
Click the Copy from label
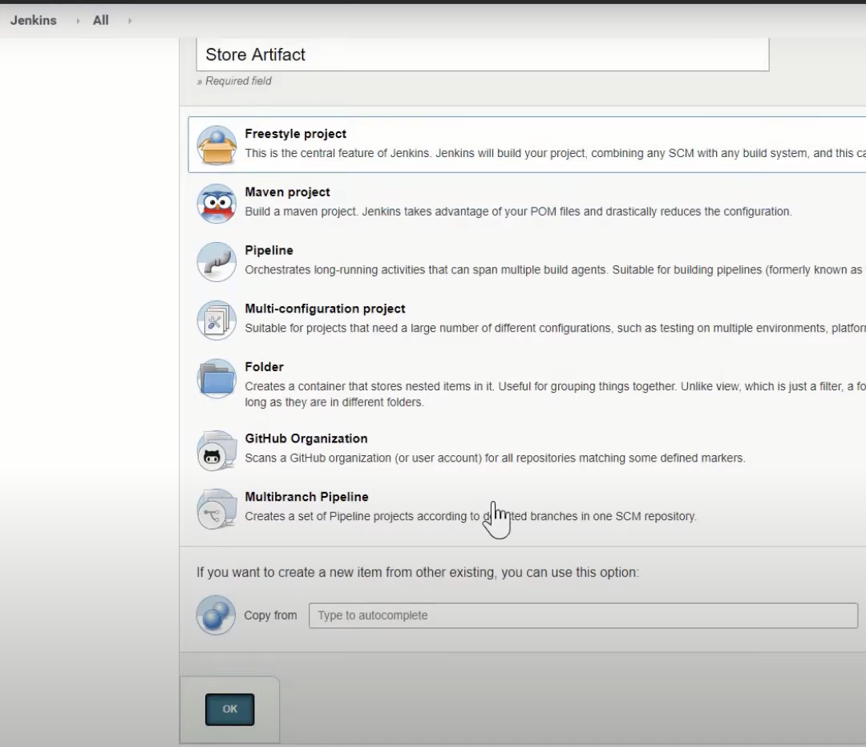(x=271, y=615)
